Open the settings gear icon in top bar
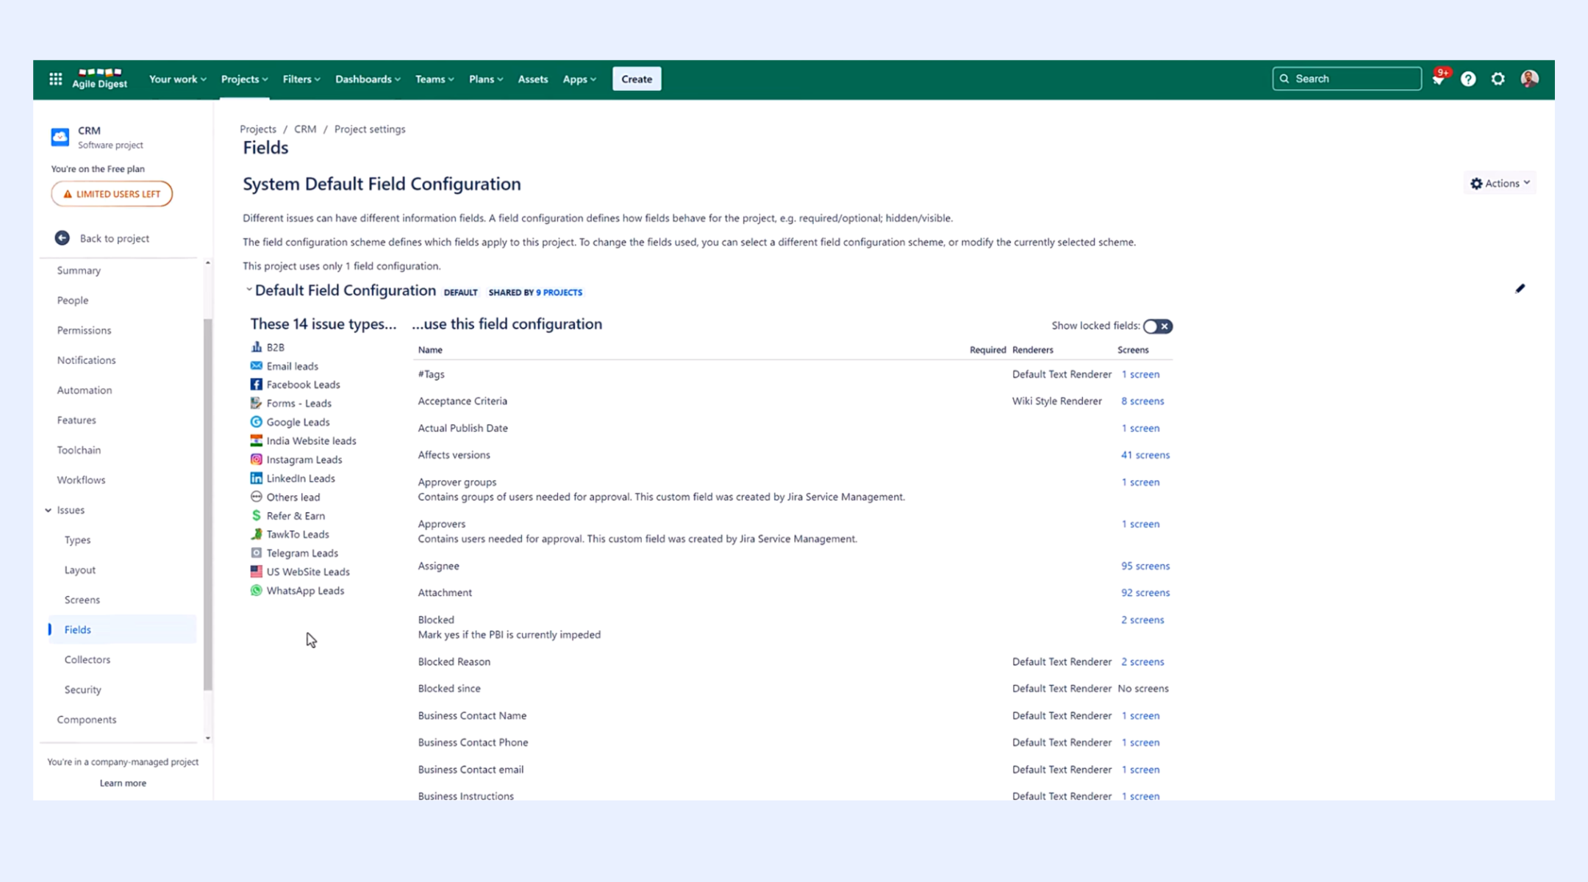This screenshot has height=882, width=1588. coord(1498,79)
